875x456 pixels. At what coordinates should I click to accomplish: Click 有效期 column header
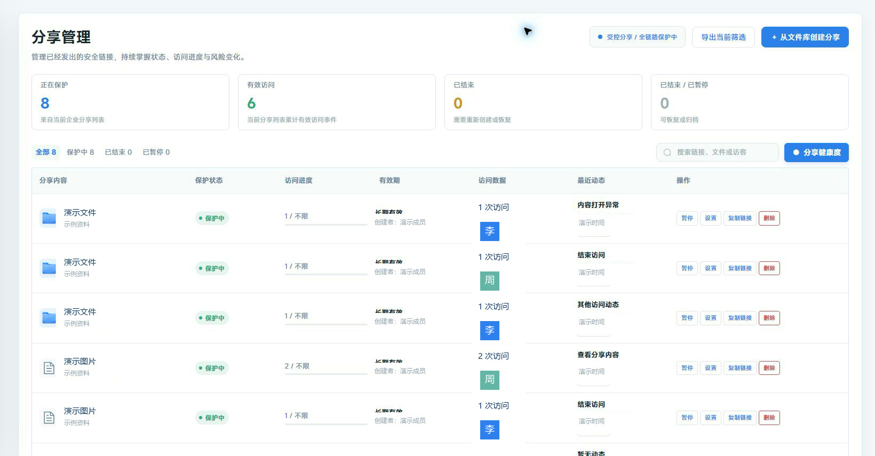pyautogui.click(x=389, y=180)
